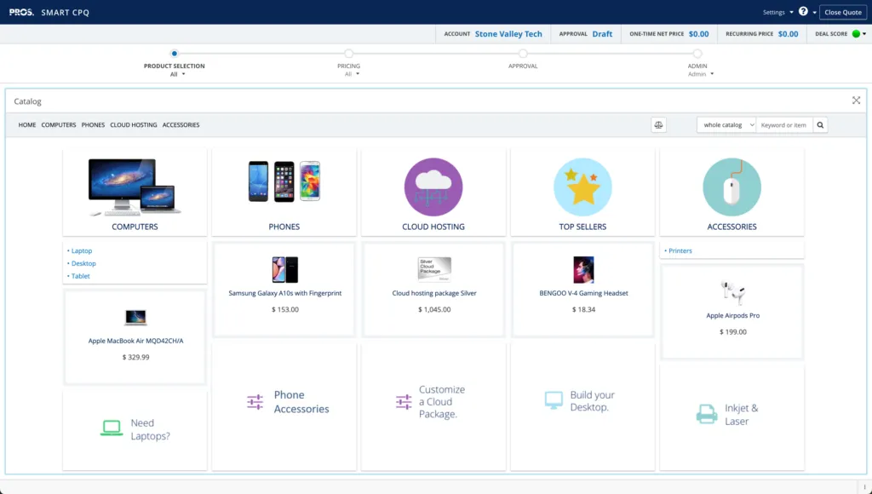Image resolution: width=872 pixels, height=494 pixels.
Task: Click the Keyword or item search field
Action: tap(784, 125)
